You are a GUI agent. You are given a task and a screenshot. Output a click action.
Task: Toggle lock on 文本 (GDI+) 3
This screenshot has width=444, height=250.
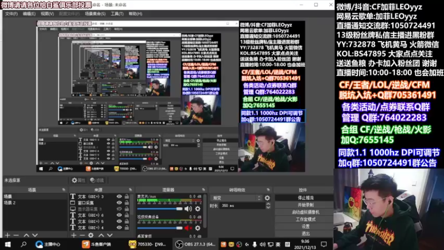(x=127, y=197)
